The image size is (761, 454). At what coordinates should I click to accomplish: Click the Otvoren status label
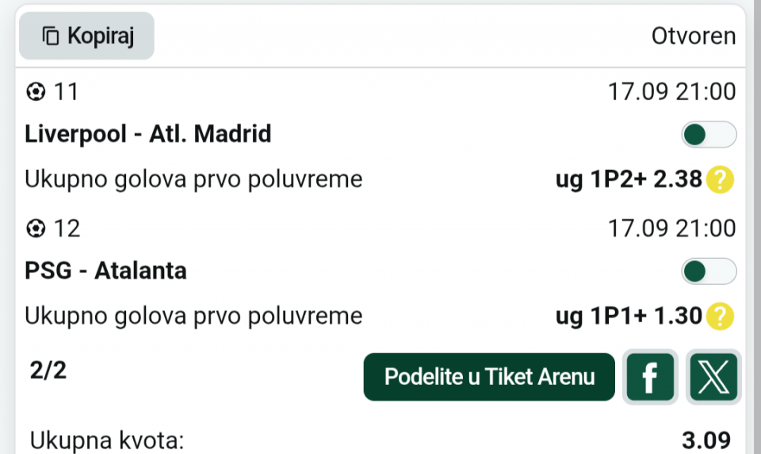[x=694, y=36]
